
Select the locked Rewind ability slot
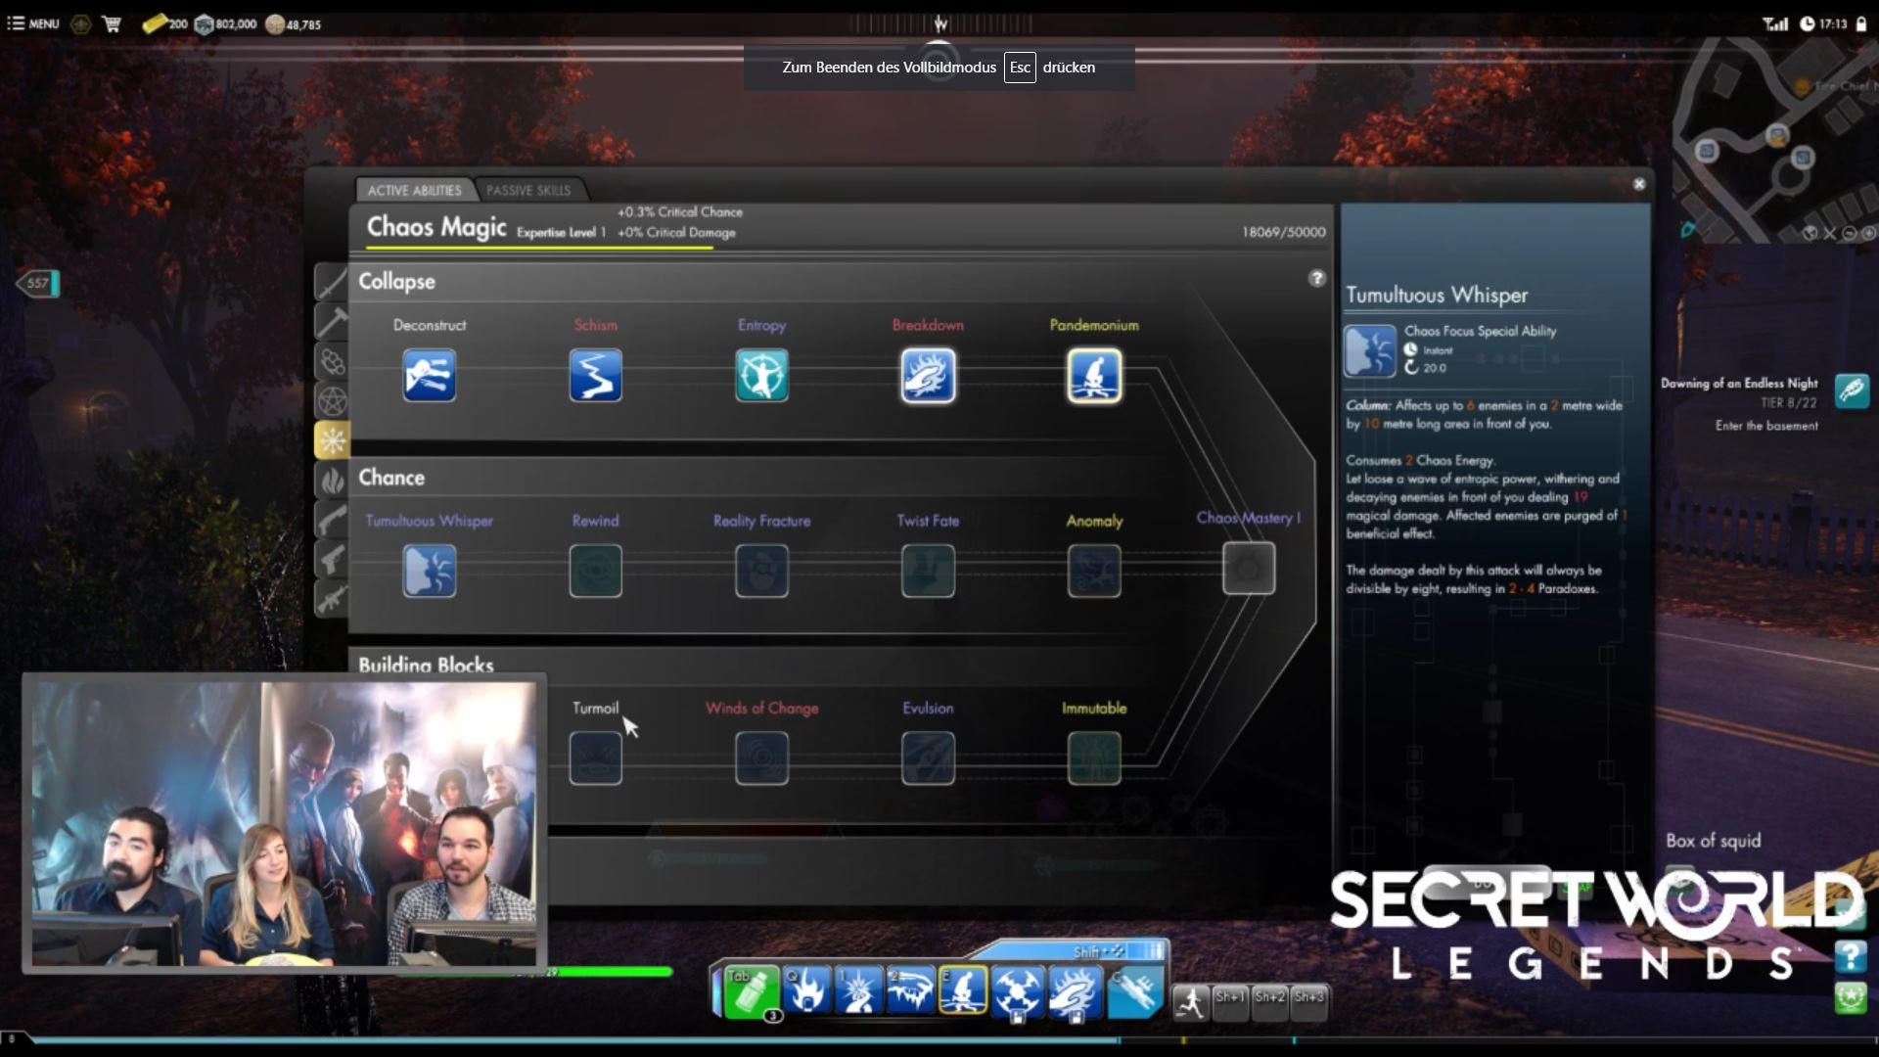click(595, 572)
